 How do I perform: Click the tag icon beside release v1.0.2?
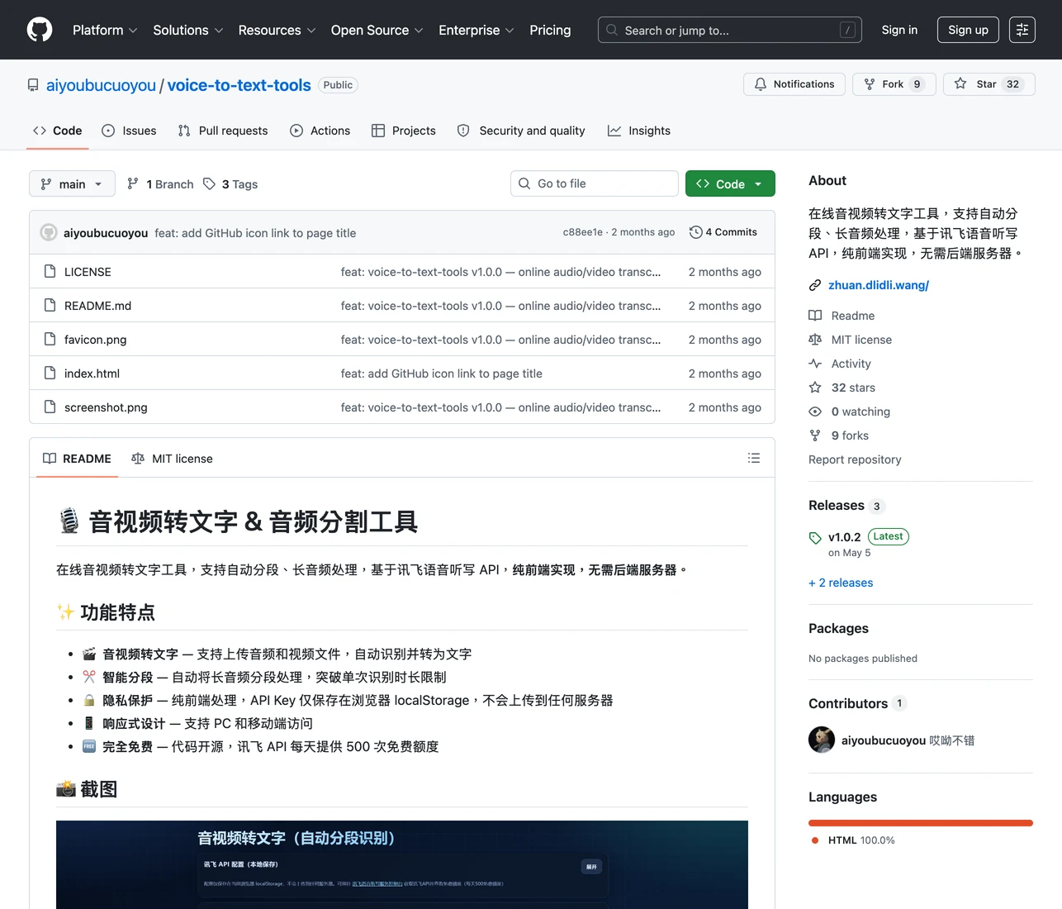[x=815, y=537]
